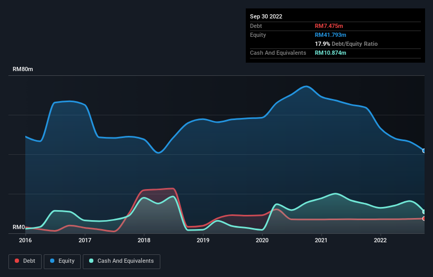433x277 pixels.
Task: Click the Debt label in tooltip
Action: (x=256, y=26)
